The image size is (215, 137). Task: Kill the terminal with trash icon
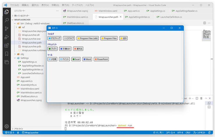[201, 98]
